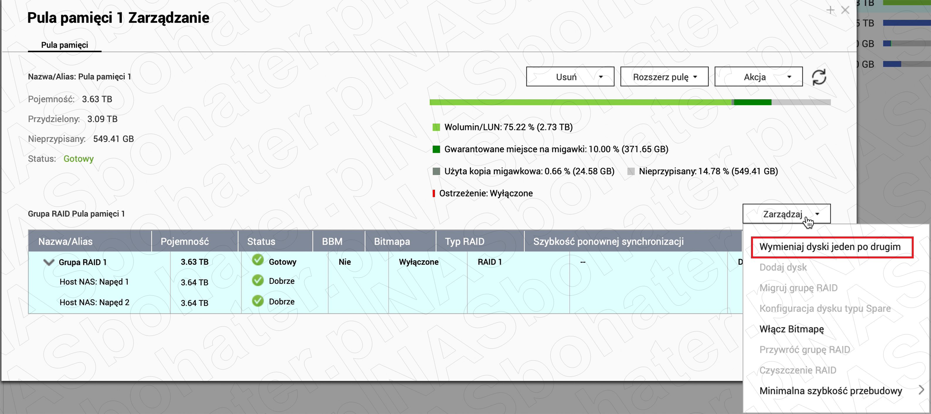Click dark green Gwarantowane miejsce legend square
Image resolution: width=931 pixels, height=414 pixels.
coord(436,149)
